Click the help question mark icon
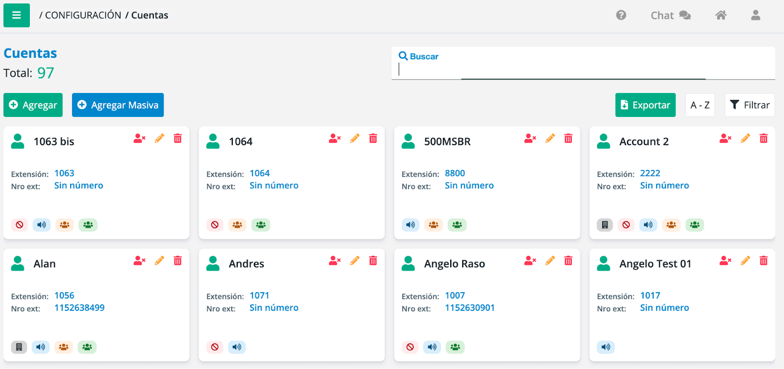Image resolution: width=784 pixels, height=369 pixels. 621,15
